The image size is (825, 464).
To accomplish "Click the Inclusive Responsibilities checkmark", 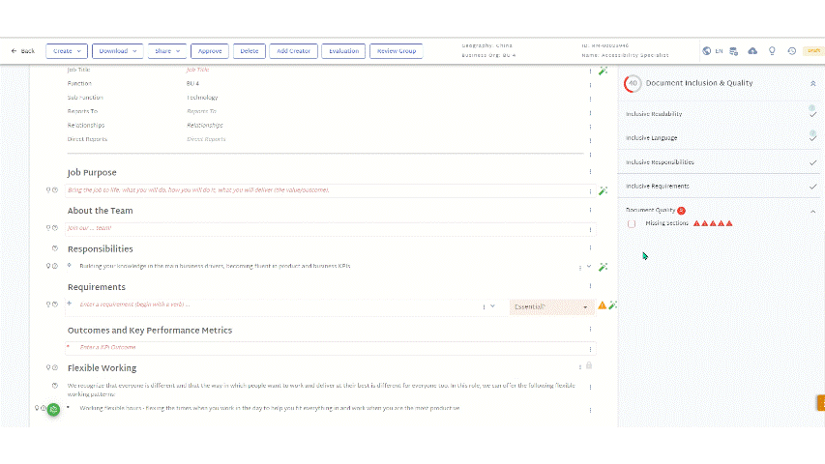I will click(x=812, y=162).
